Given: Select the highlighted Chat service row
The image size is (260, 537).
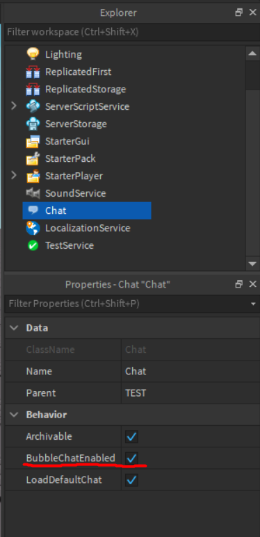Looking at the screenshot, I should 87,210.
